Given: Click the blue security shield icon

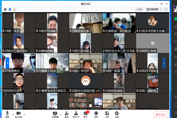Looking at the screenshot, I should (10, 9).
